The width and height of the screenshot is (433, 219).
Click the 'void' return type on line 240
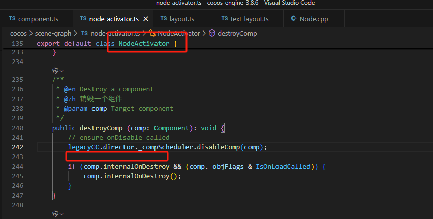coord(208,128)
